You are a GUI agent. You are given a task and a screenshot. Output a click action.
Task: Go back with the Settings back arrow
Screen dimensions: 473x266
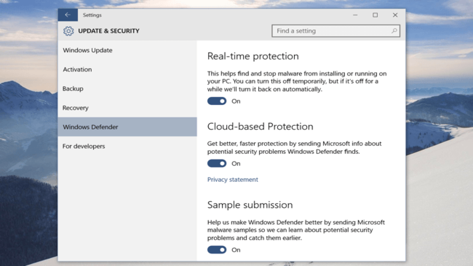68,15
